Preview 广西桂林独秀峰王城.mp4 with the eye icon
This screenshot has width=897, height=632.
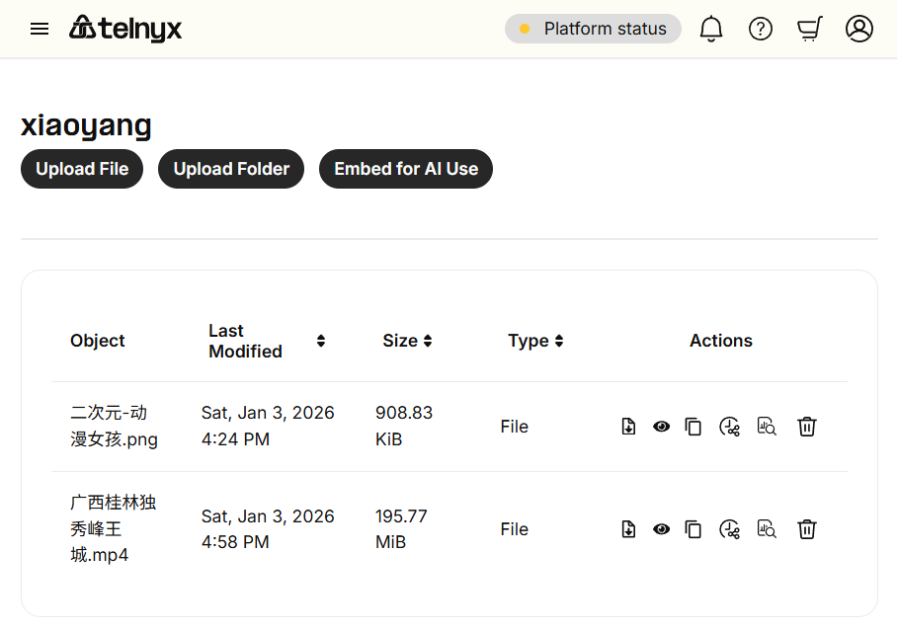(x=662, y=529)
